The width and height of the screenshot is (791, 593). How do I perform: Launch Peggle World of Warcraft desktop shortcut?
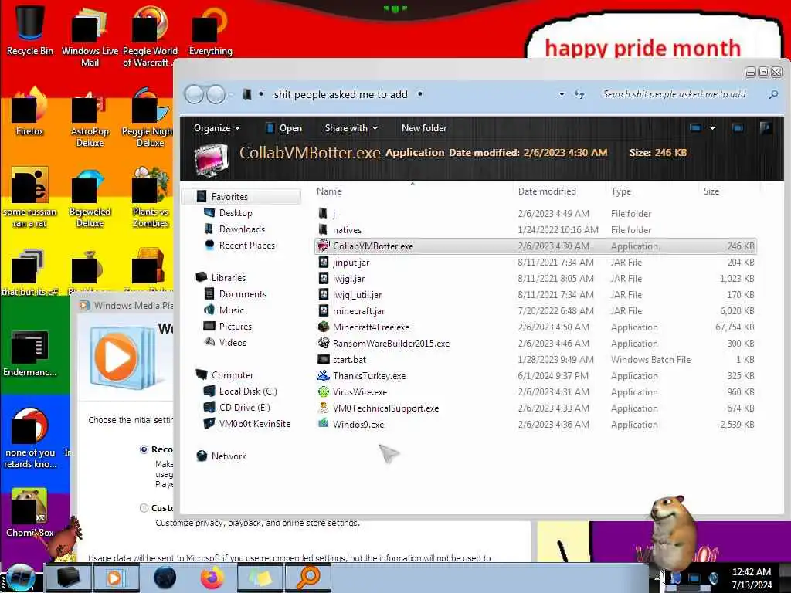[150, 36]
